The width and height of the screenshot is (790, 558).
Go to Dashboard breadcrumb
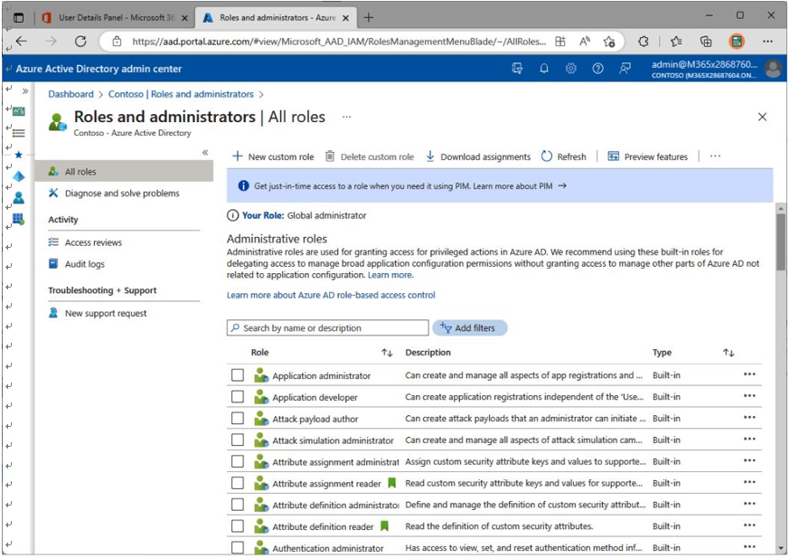71,94
